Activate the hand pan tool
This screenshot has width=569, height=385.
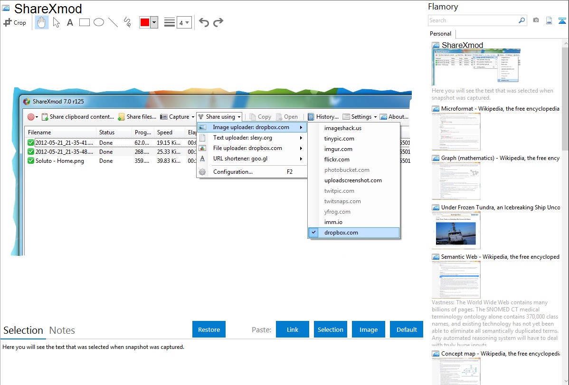41,22
